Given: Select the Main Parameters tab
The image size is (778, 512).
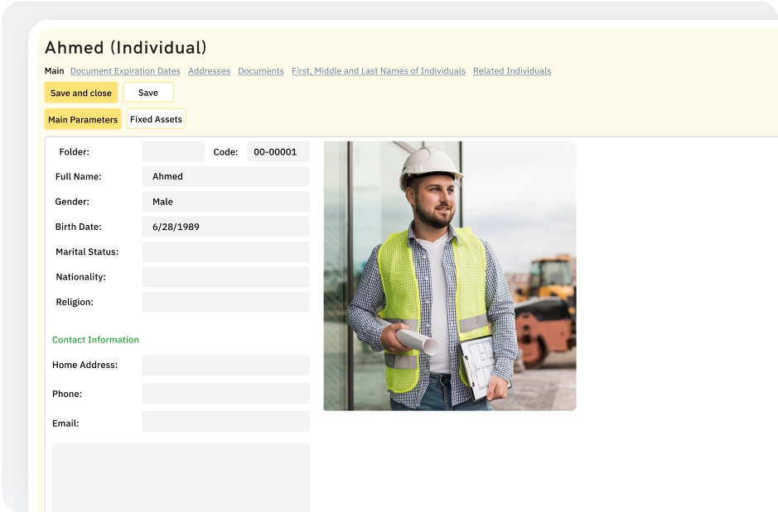Looking at the screenshot, I should (83, 119).
